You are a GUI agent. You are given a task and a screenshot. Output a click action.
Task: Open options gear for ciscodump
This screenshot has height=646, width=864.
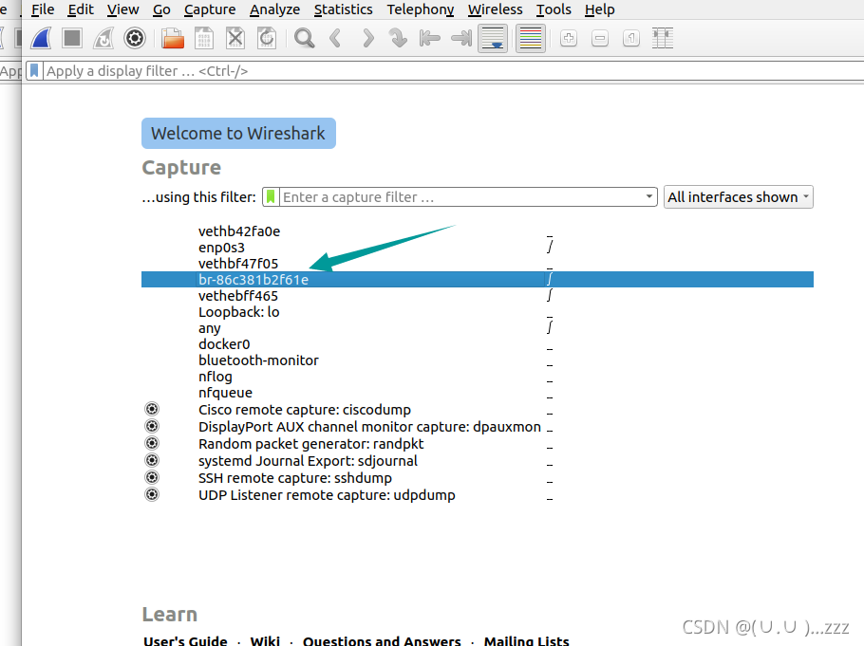tap(152, 409)
